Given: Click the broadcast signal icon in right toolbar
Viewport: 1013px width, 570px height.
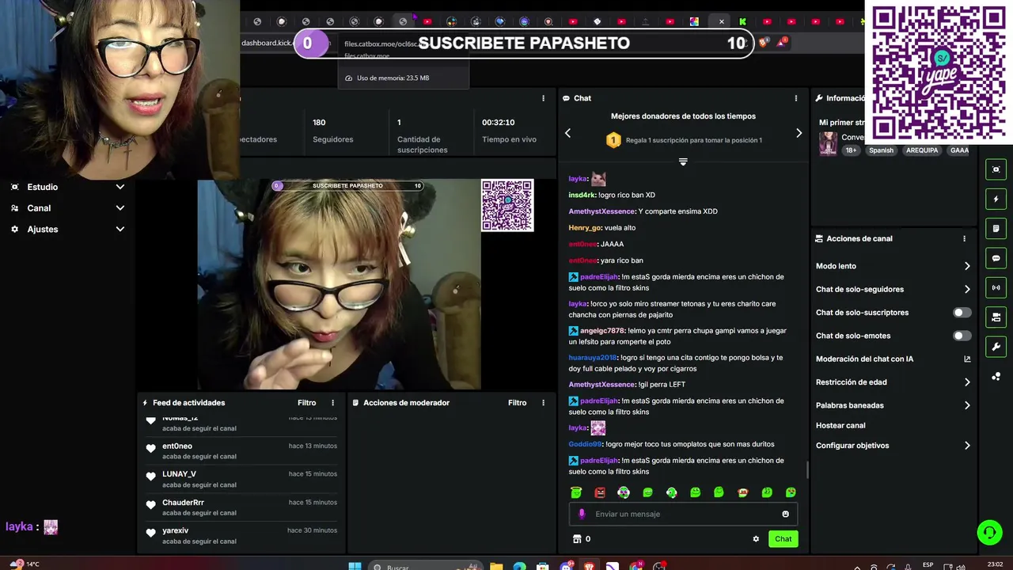Looking at the screenshot, I should point(996,287).
